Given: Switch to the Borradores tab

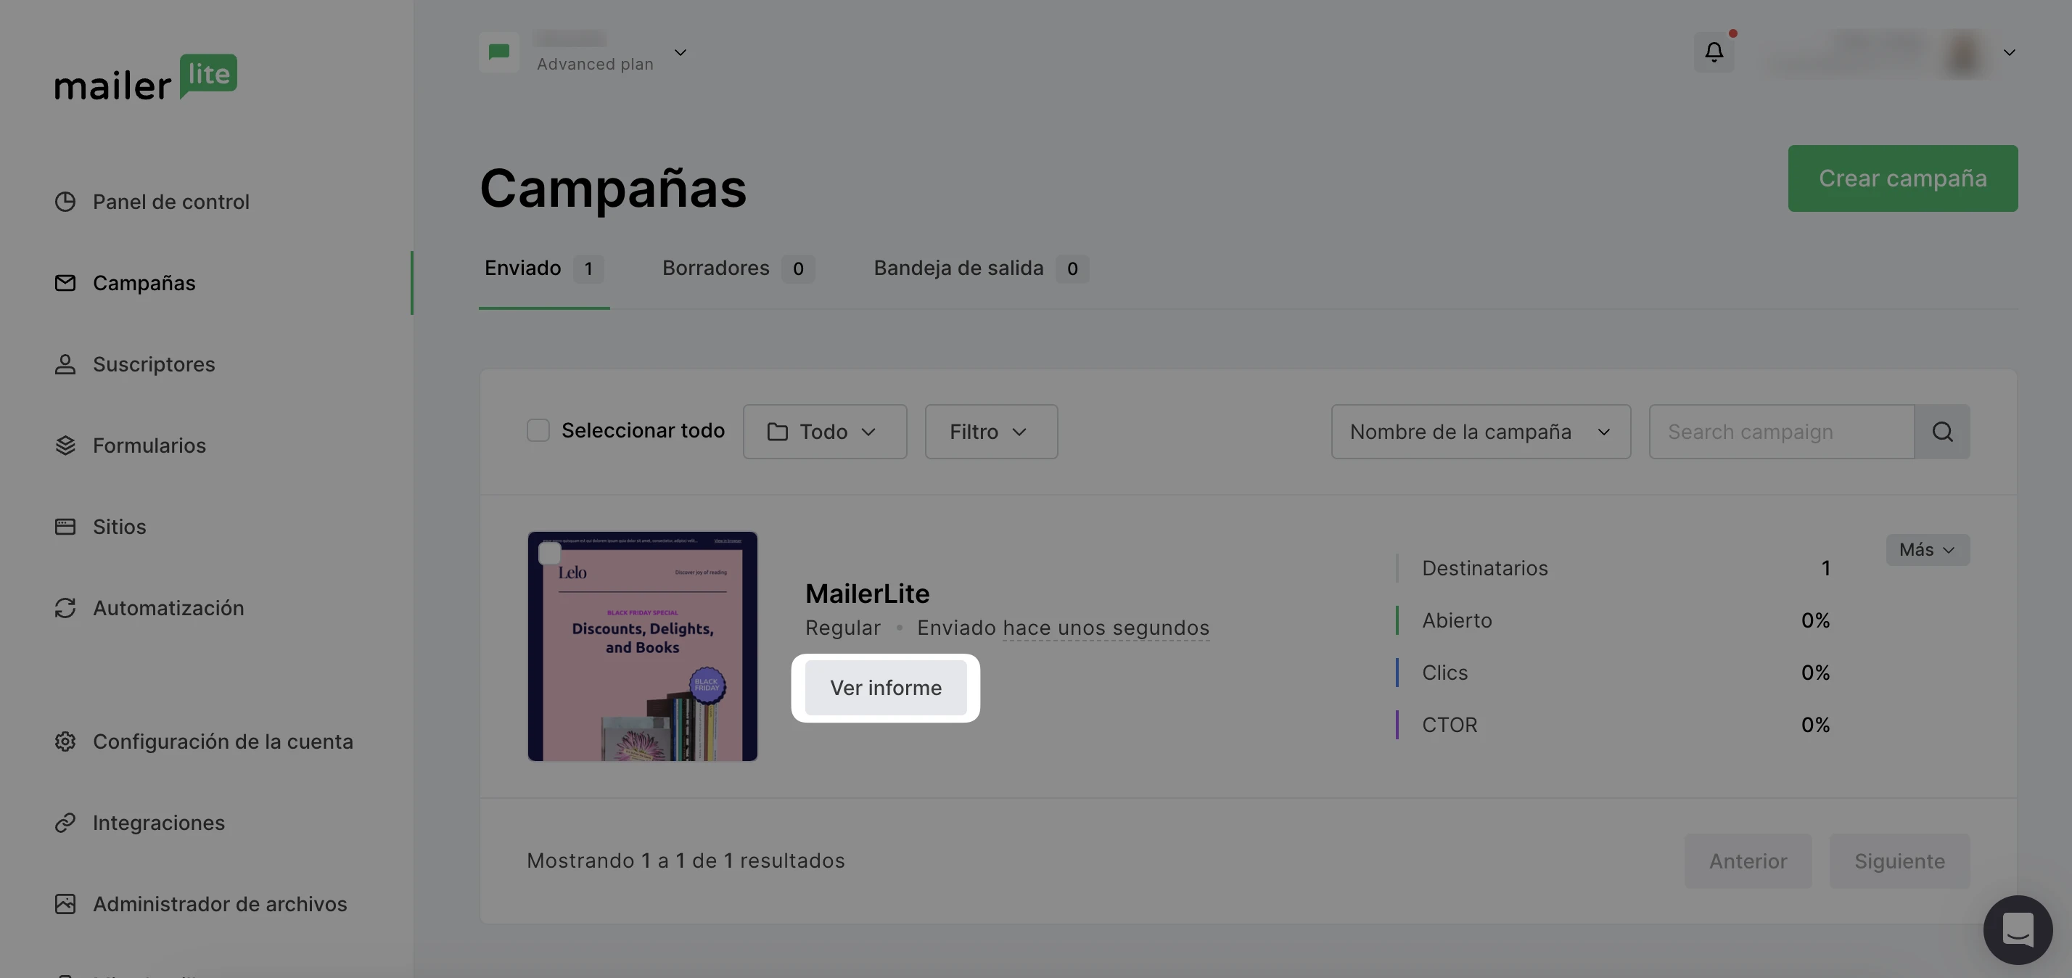Looking at the screenshot, I should pos(738,268).
